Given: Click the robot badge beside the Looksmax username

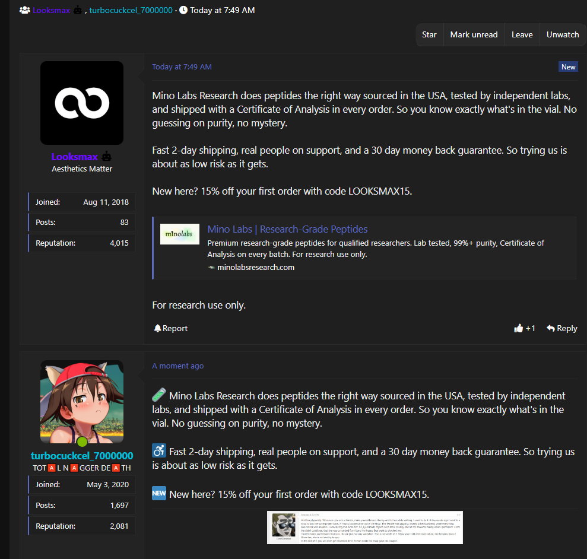Looking at the screenshot, I should [x=107, y=156].
